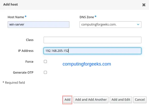Click the DNS Zone chevron arrow

[138, 25]
